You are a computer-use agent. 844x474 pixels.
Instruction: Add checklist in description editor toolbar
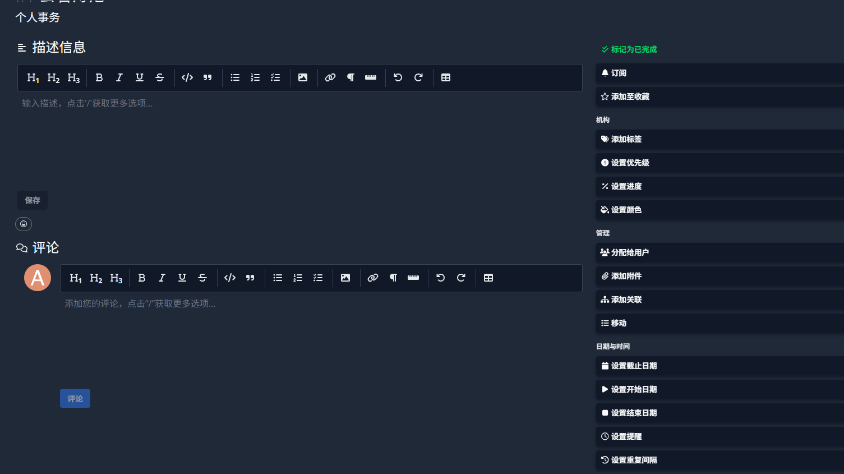point(275,78)
